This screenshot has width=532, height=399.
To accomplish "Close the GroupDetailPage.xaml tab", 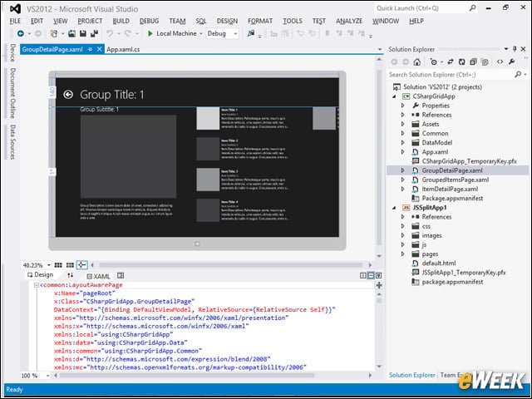I will 100,50.
